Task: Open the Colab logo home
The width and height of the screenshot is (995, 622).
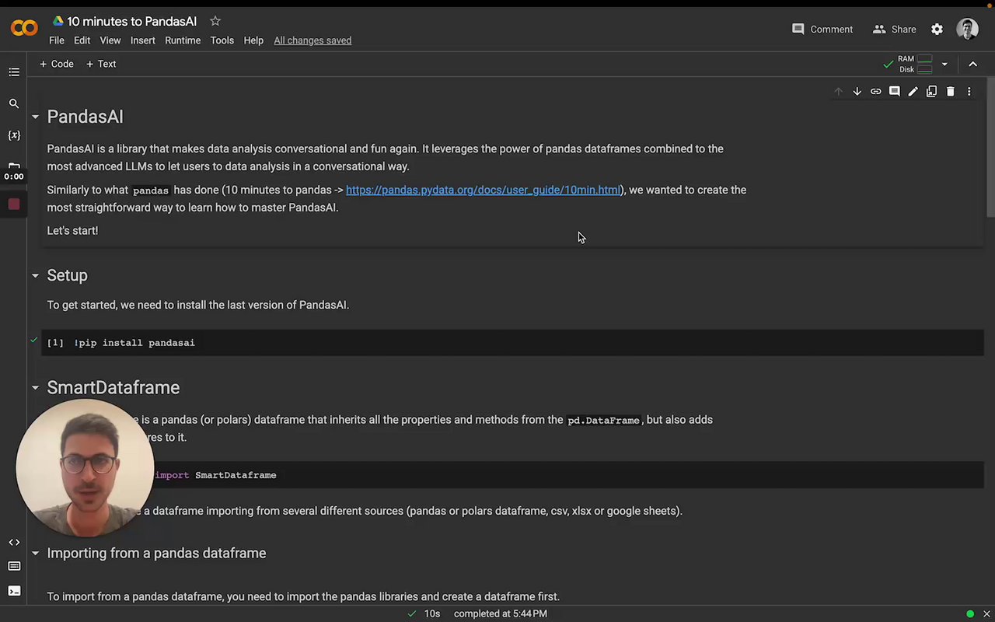Action: [x=24, y=29]
